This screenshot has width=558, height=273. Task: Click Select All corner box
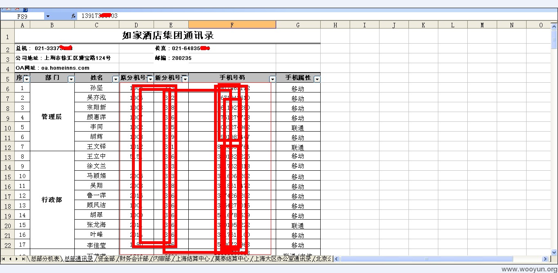coord(7,25)
